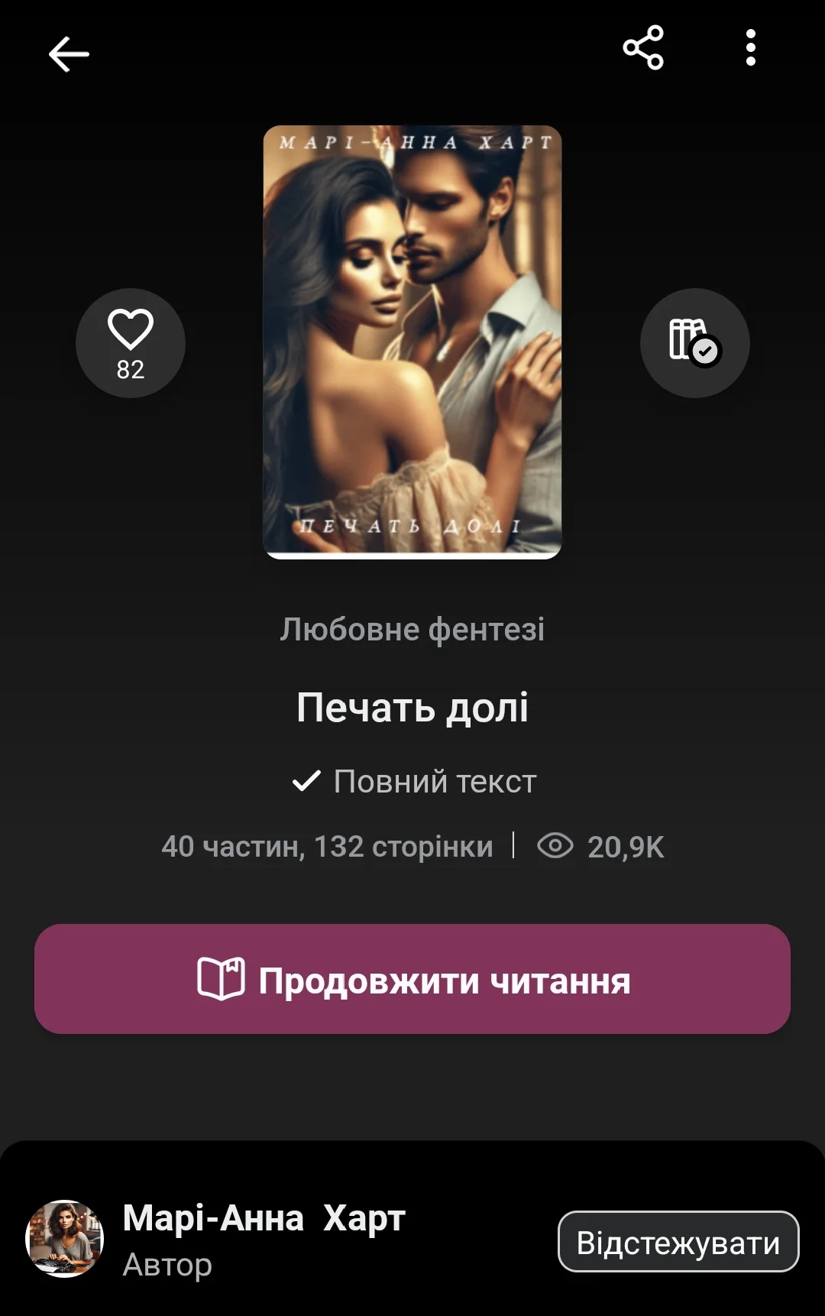825x1316 pixels.
Task: Tap the like count 82
Action: point(131,370)
